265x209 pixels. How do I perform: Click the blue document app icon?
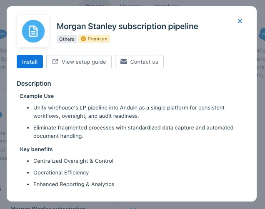33,31
